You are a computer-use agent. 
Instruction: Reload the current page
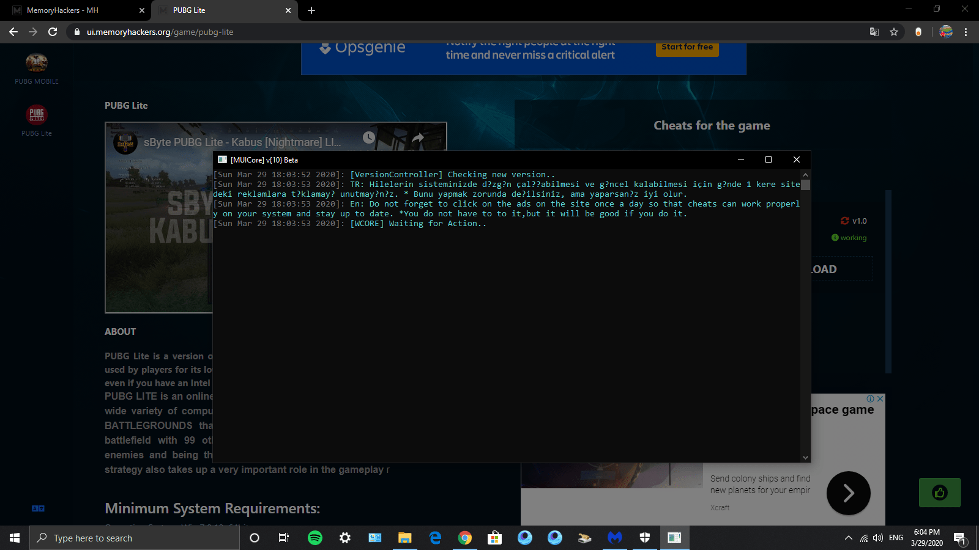tap(53, 32)
